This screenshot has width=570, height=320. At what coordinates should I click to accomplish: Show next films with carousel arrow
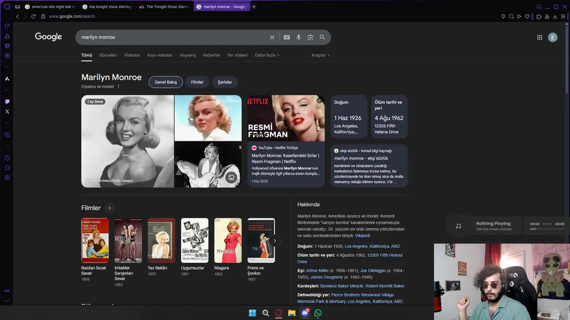coord(275,240)
